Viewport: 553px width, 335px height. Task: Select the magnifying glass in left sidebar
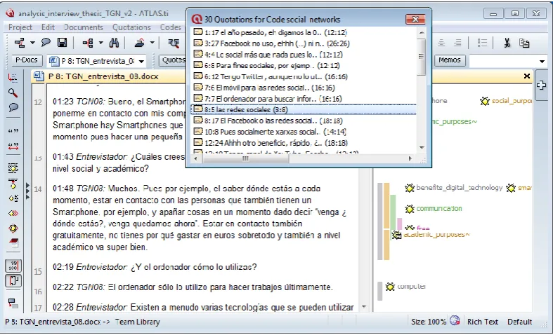click(x=13, y=93)
